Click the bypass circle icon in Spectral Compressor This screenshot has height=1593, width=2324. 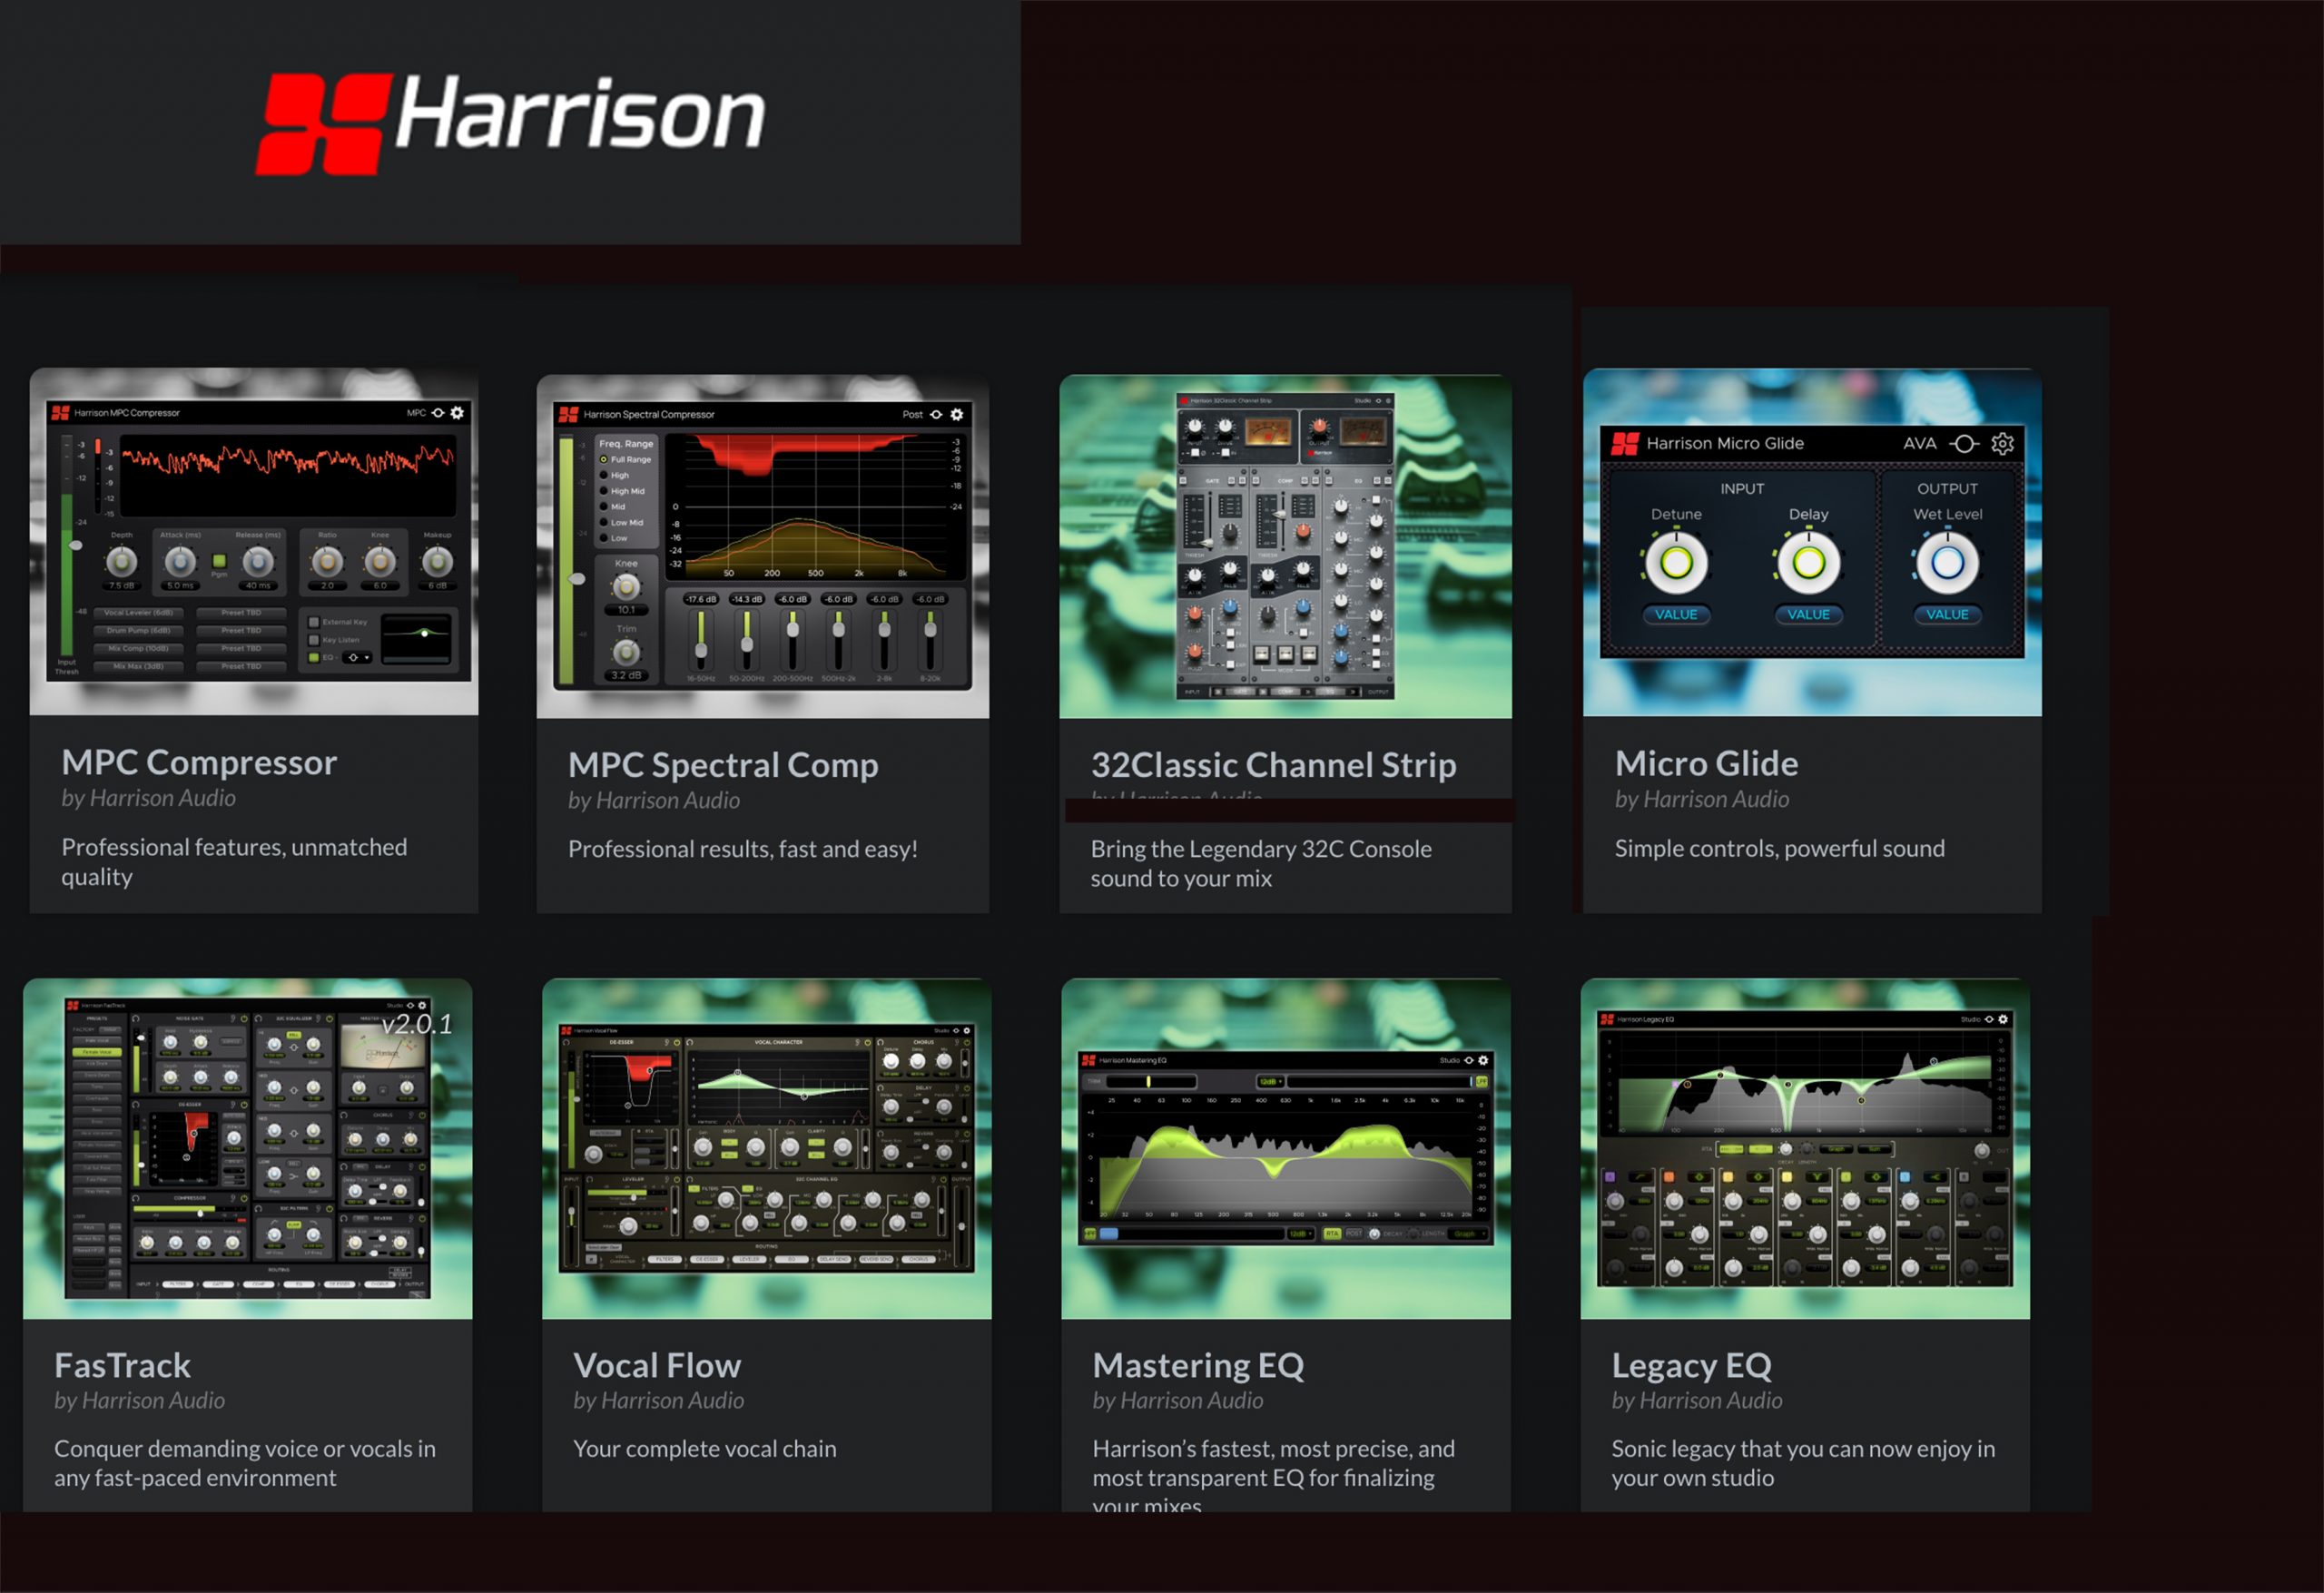936,414
